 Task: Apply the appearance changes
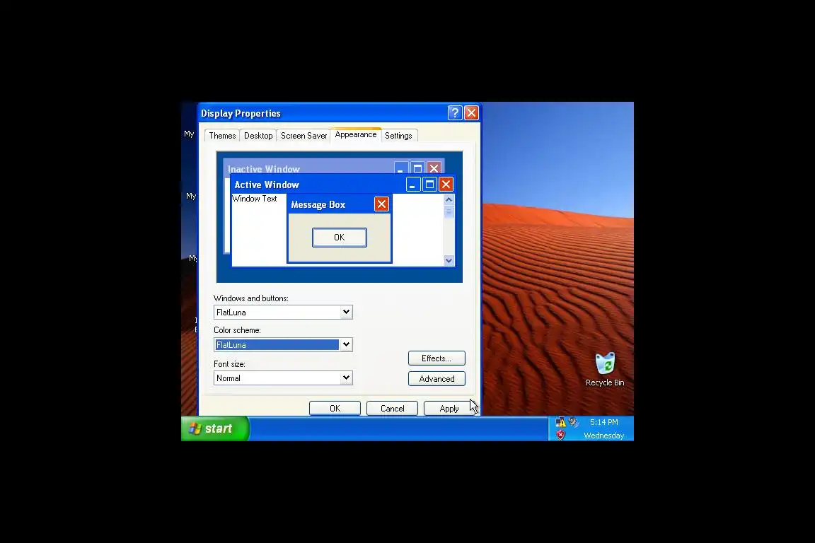click(x=449, y=409)
